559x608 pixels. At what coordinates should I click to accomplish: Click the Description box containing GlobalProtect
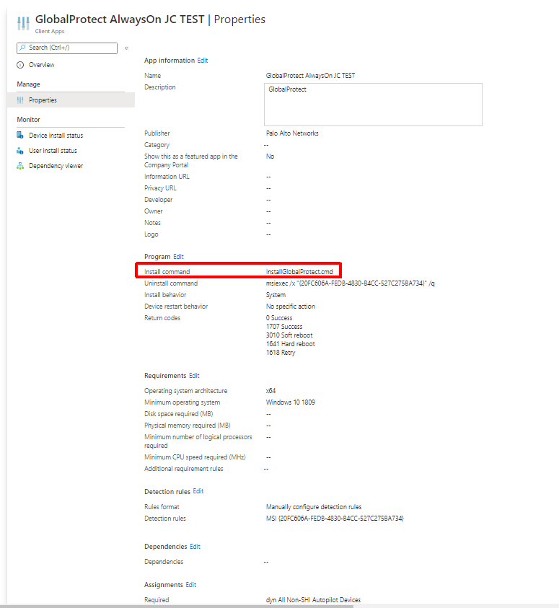(373, 105)
